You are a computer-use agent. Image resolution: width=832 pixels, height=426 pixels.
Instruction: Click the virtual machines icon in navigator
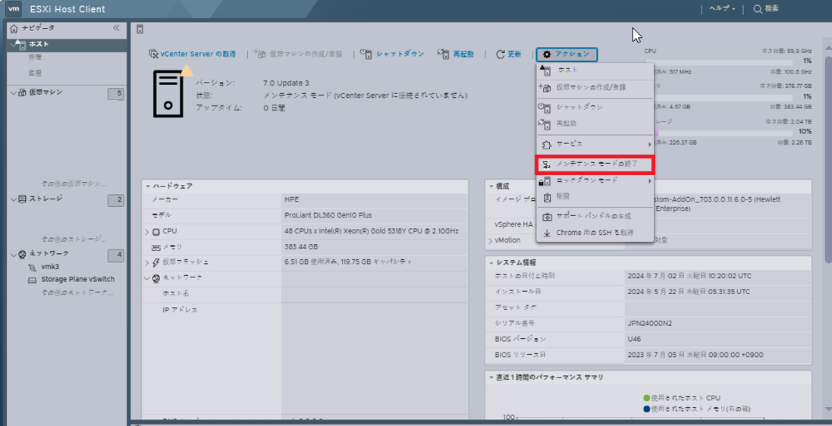pos(22,92)
